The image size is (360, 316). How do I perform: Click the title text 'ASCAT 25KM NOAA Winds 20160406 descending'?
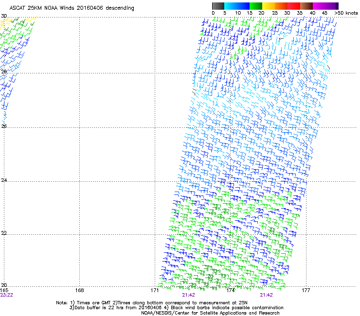72,8
